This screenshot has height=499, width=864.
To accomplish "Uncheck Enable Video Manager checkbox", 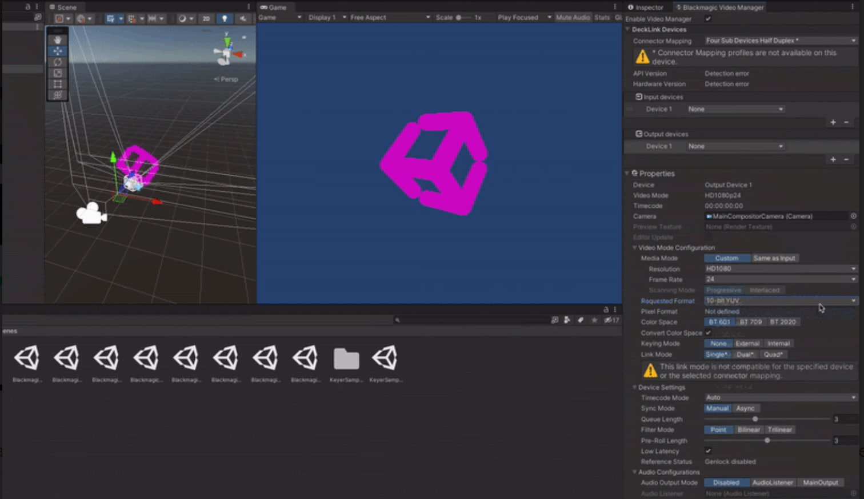I will [708, 19].
